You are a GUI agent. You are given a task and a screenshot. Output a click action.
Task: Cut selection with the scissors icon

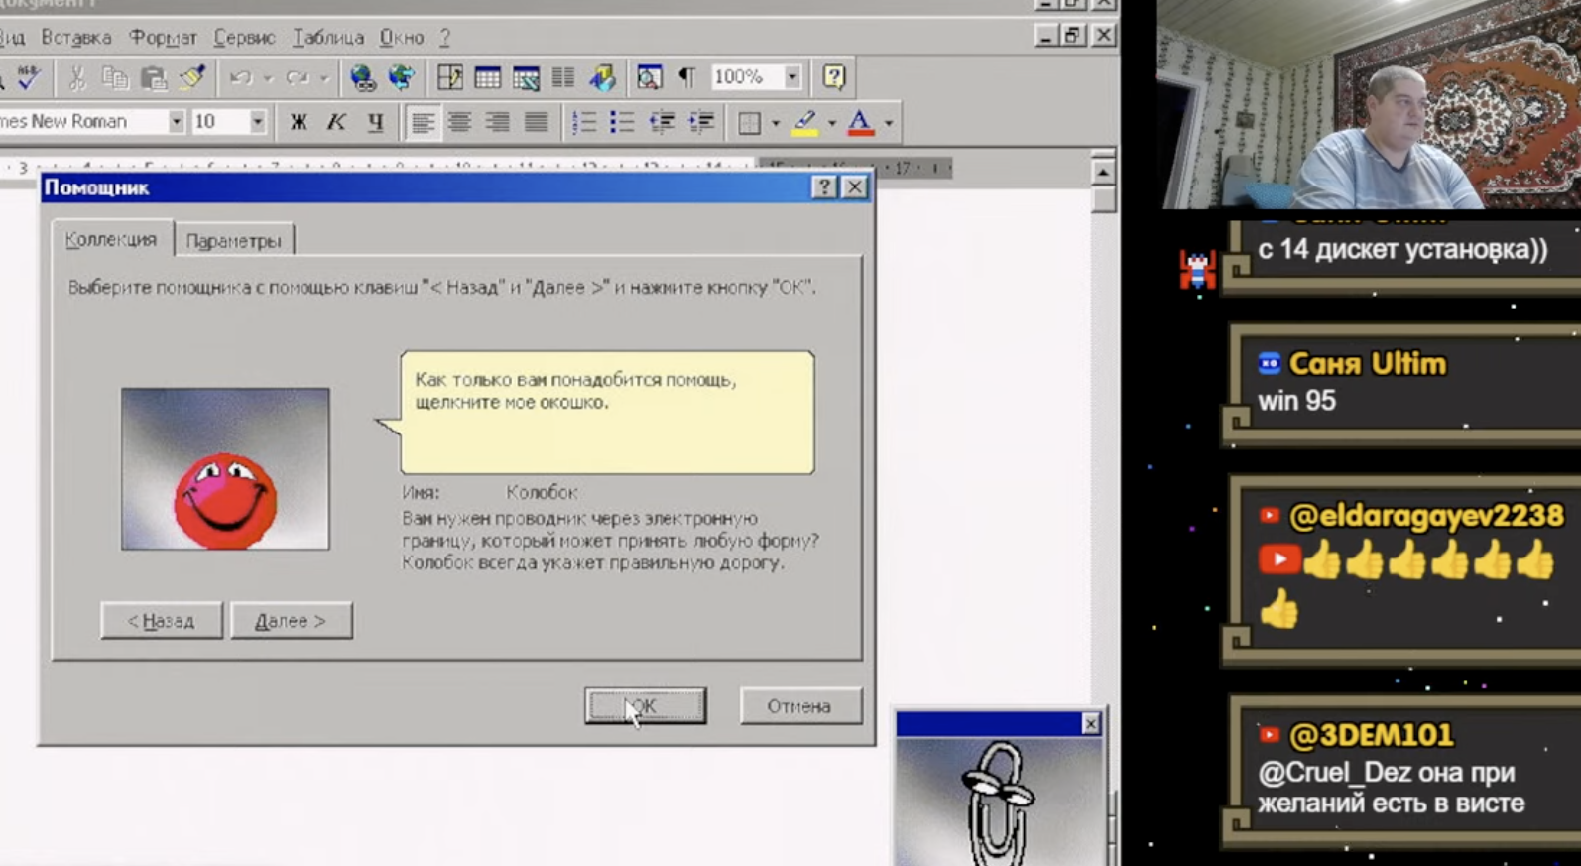click(x=77, y=77)
